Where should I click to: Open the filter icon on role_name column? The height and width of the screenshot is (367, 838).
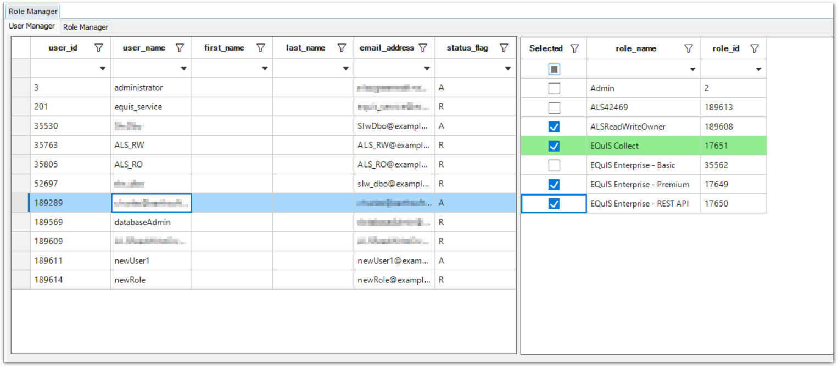click(x=688, y=48)
